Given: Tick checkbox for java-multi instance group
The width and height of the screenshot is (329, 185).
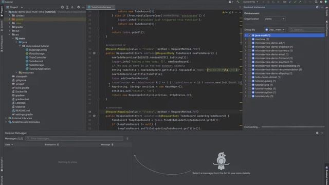Looking at the screenshot, I should pyautogui.click(x=249, y=35).
